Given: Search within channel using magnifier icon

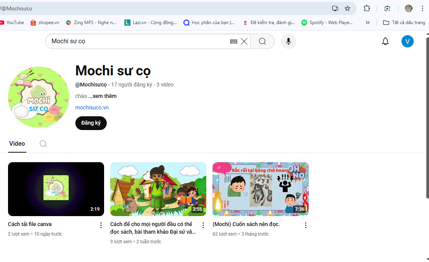Looking at the screenshot, I should tap(43, 144).
